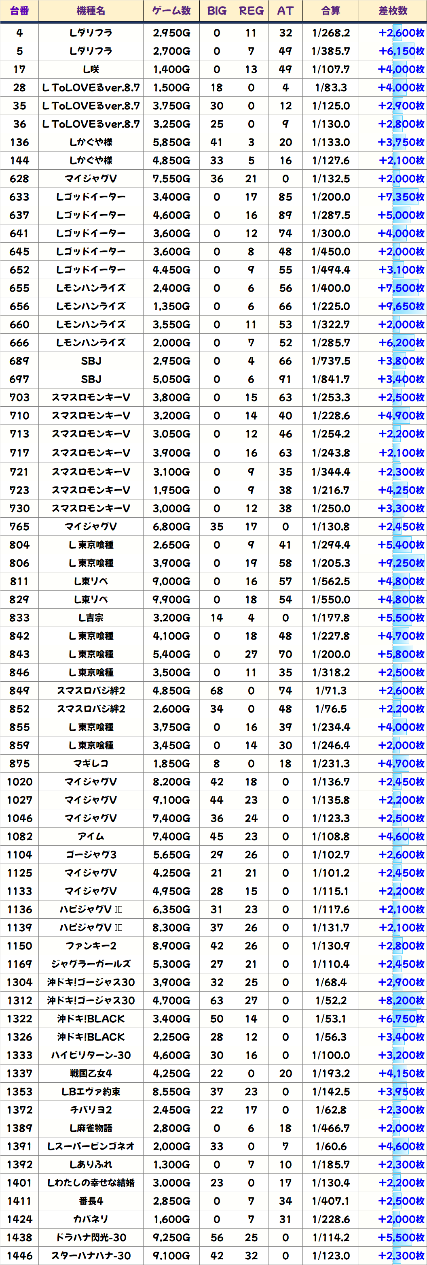The image size is (427, 1265).
Task: Click the 合算 column header
Action: [330, 11]
